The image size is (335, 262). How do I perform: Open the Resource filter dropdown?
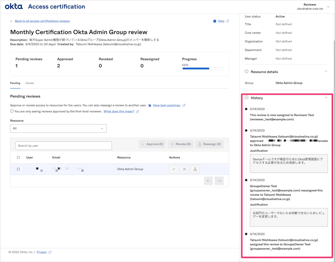click(x=58, y=128)
